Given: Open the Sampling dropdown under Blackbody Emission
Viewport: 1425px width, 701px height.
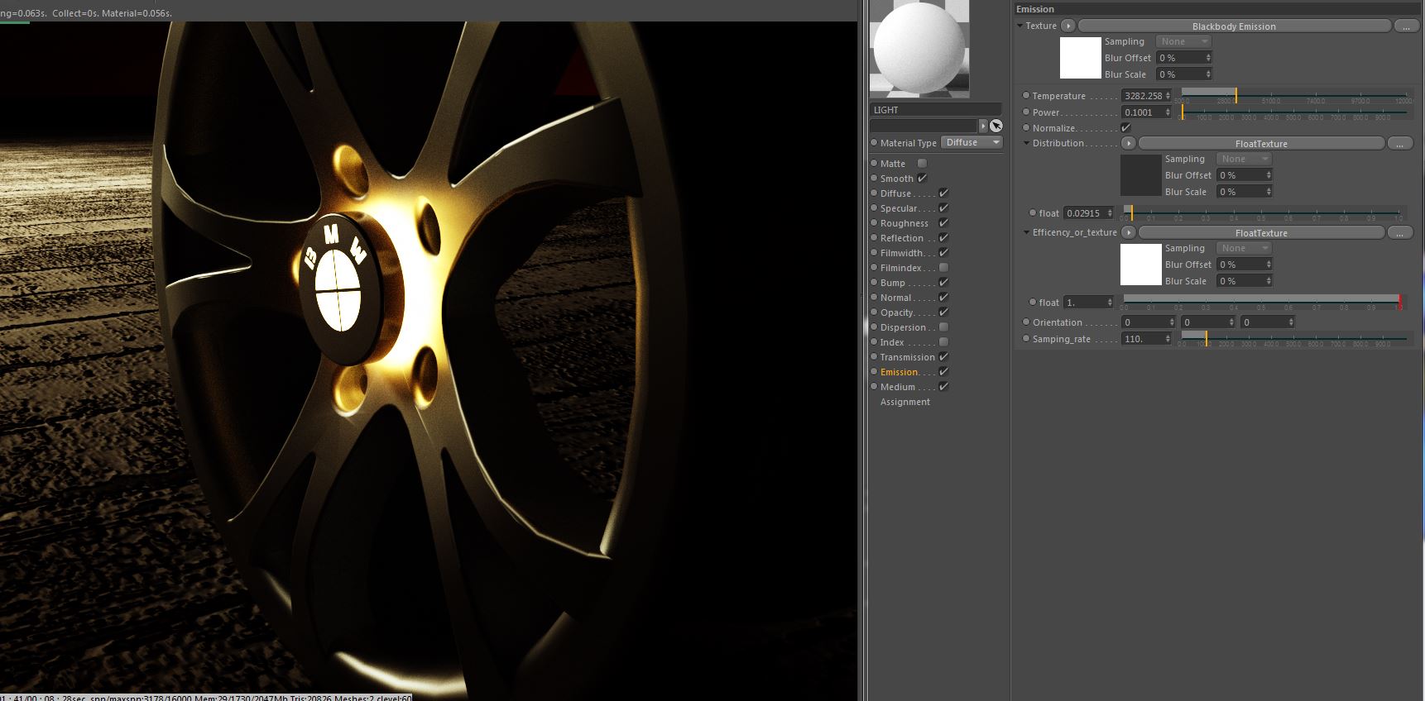Looking at the screenshot, I should [1183, 41].
